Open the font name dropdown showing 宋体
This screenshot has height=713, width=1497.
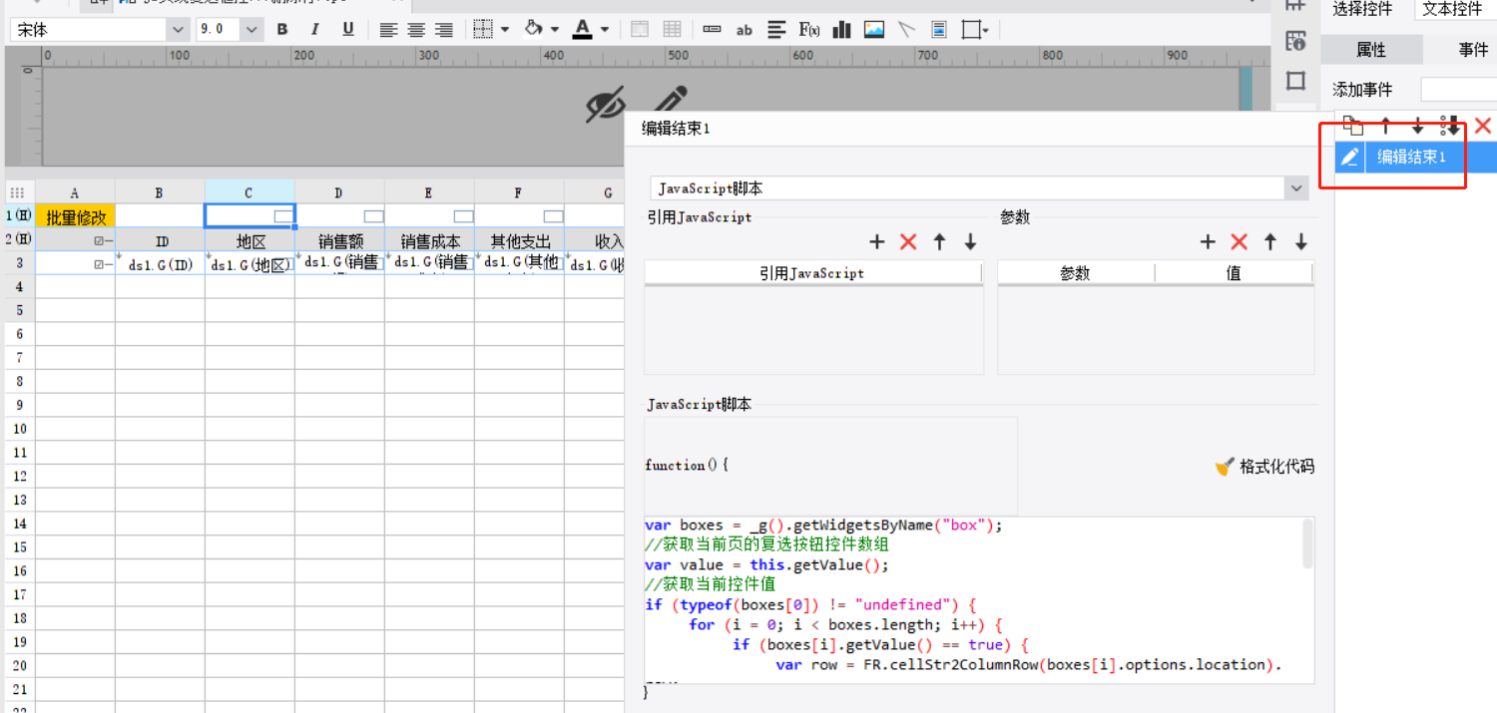tap(179, 30)
